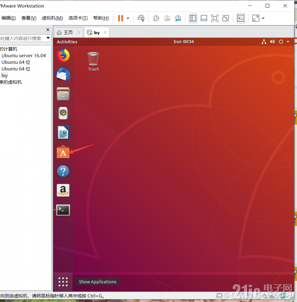Click Activities in the Ubuntu top bar

pos(67,42)
